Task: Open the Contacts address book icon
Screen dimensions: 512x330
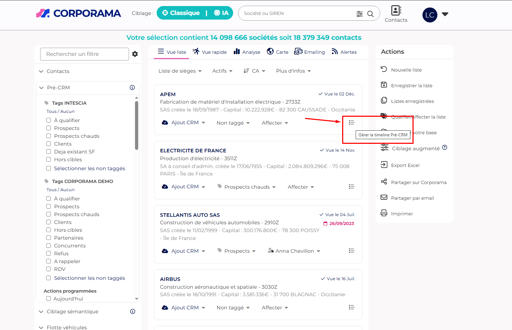Action: pos(396,11)
